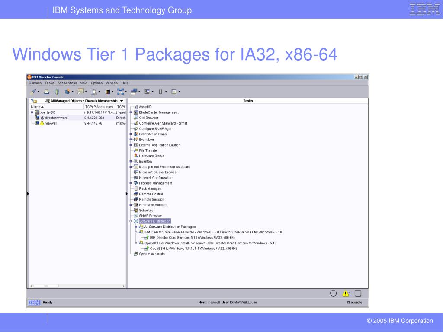Image resolution: width=443 pixels, height=332 pixels.
Task: Select the Software Distribution tree item
Action: 154,221
